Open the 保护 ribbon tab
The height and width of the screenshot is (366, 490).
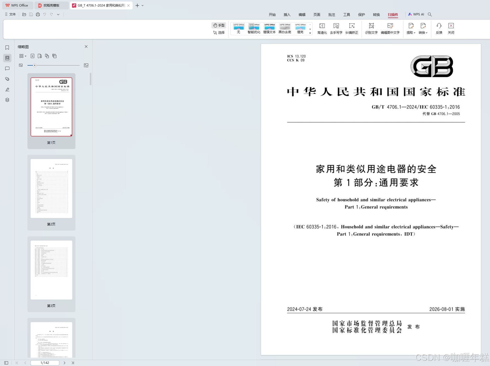click(x=362, y=15)
